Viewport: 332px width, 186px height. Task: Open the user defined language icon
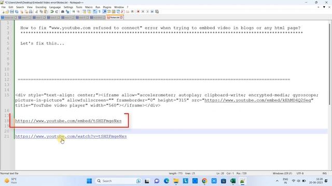(x=109, y=11)
